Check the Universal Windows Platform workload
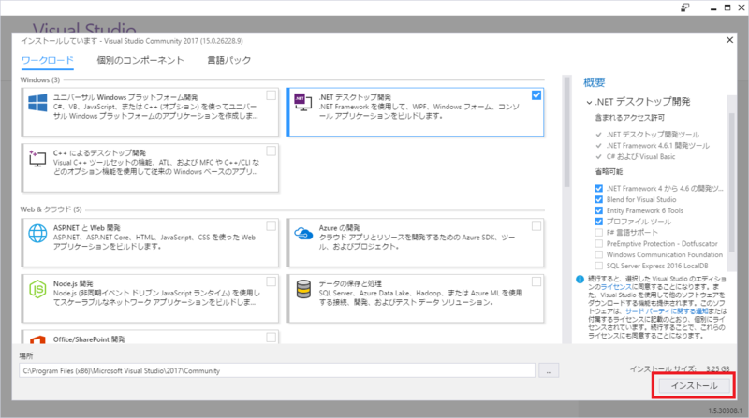 pos(271,95)
